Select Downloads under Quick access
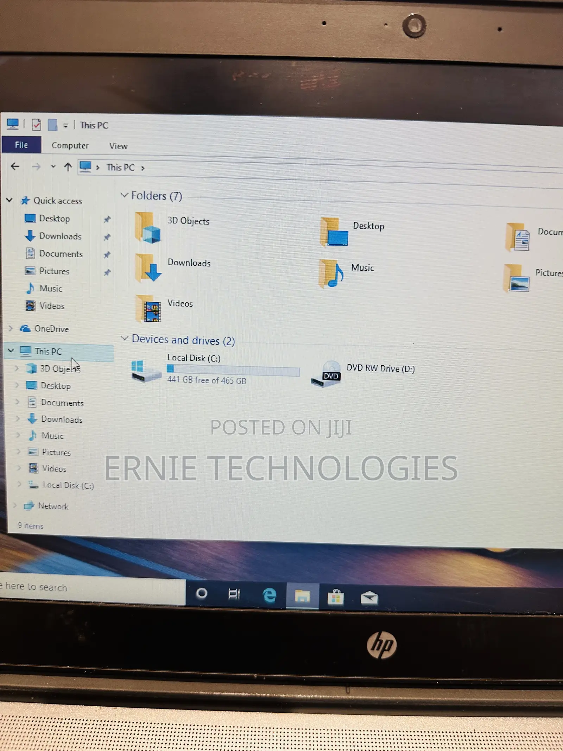Screen dimensions: 563x751 [60, 236]
